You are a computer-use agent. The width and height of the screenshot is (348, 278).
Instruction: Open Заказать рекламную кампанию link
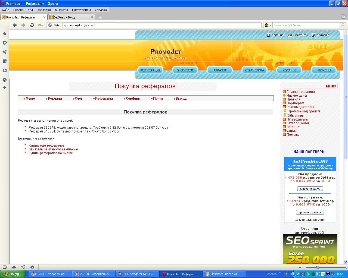pyautogui.click(x=53, y=149)
